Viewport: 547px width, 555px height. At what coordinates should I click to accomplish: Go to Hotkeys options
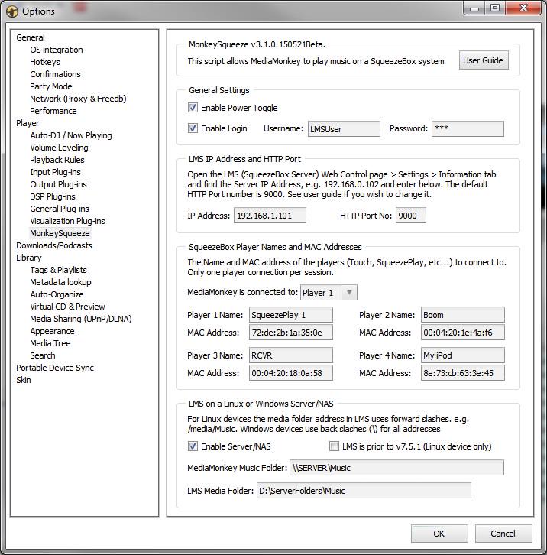[45, 62]
